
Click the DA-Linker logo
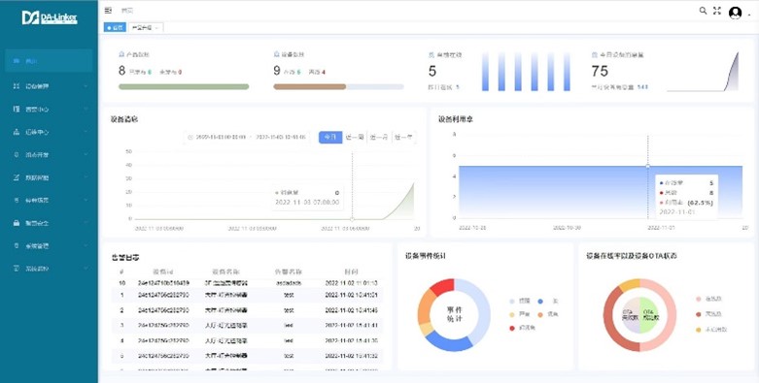point(50,17)
